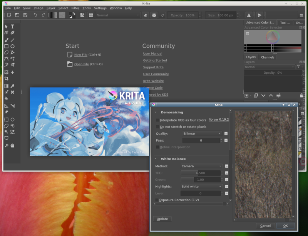Click the brush Size slider
The image size is (308, 236).
[x=221, y=15]
